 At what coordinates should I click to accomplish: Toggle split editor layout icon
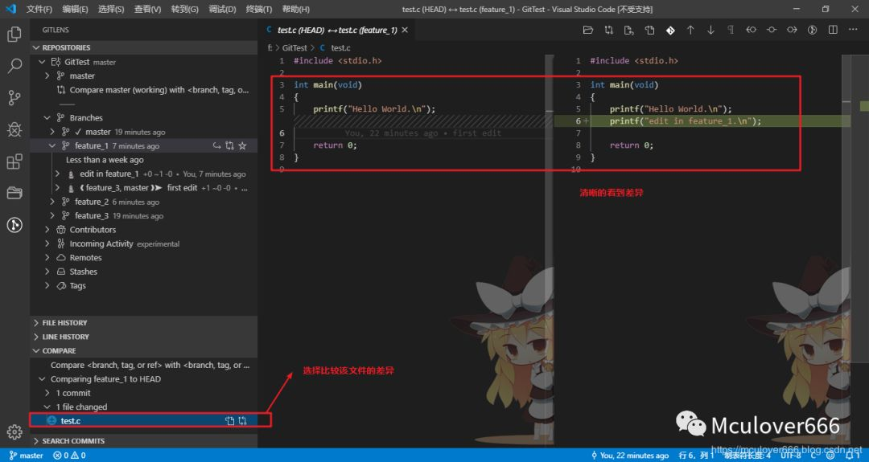(833, 30)
